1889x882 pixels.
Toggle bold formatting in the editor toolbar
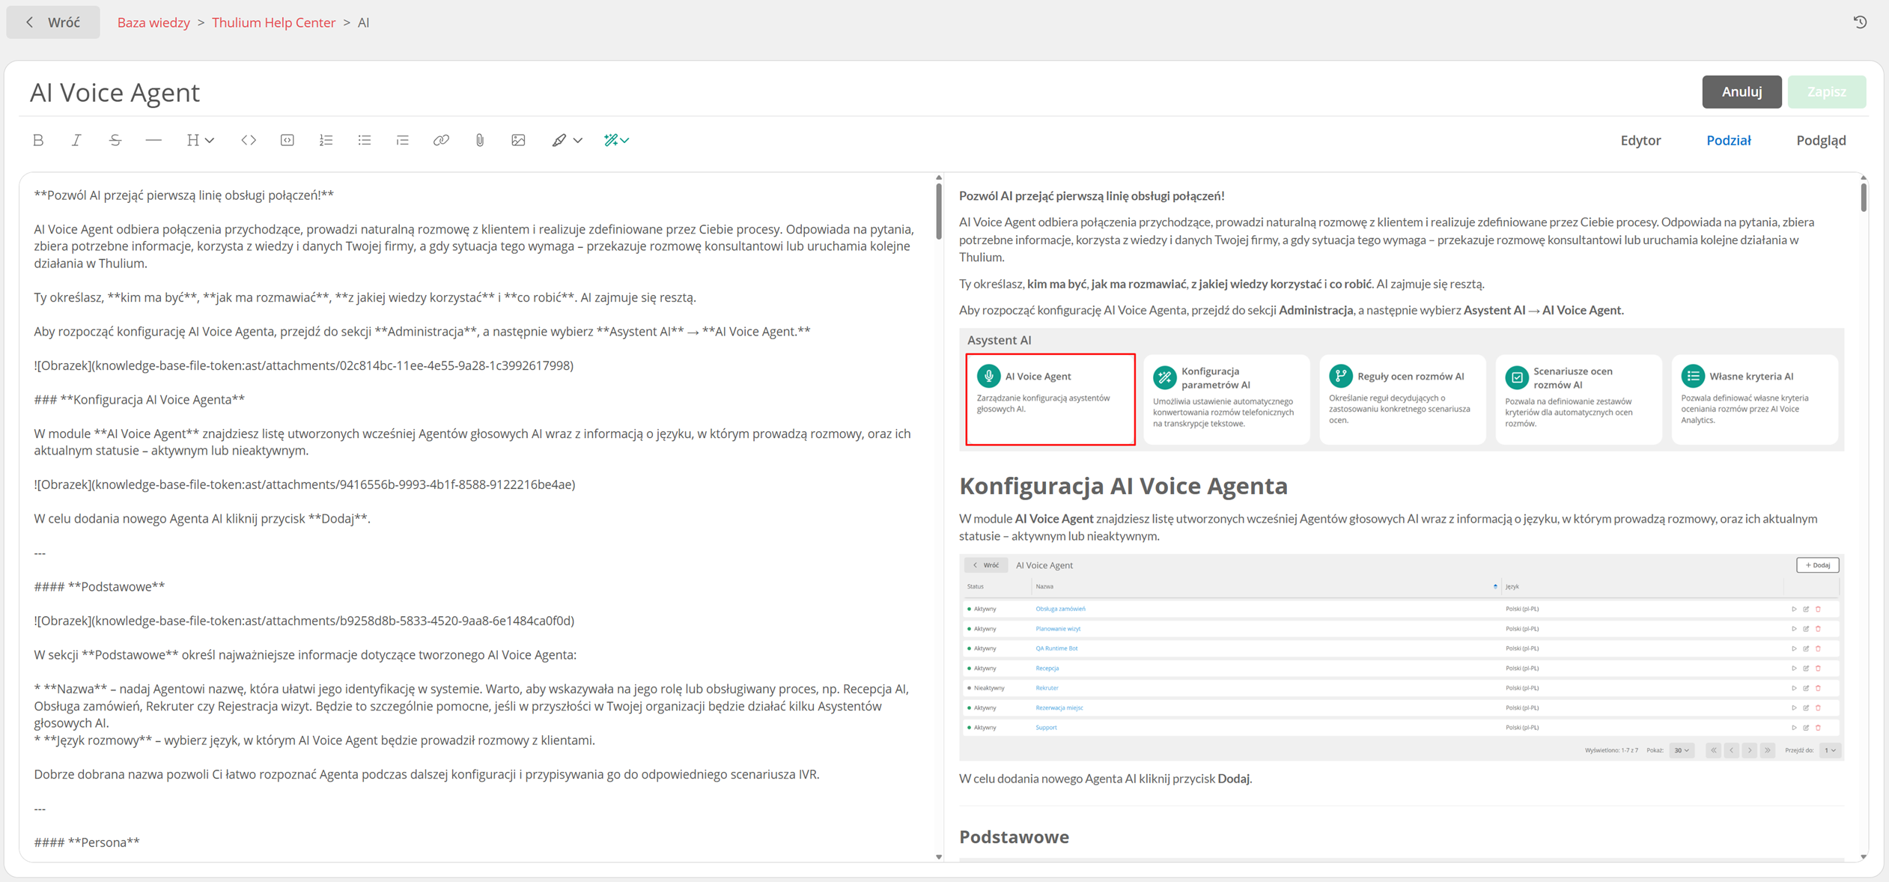[38, 140]
